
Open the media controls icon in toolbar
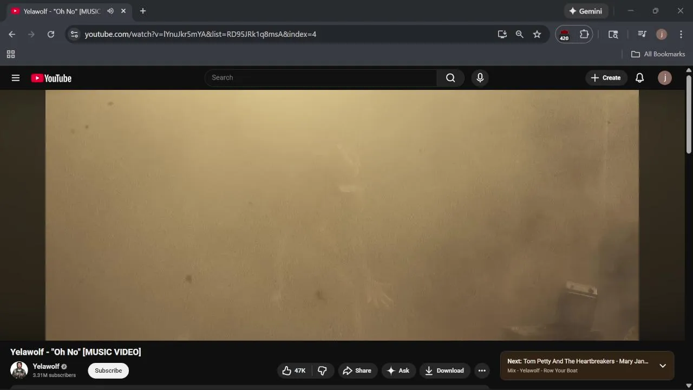pos(642,34)
